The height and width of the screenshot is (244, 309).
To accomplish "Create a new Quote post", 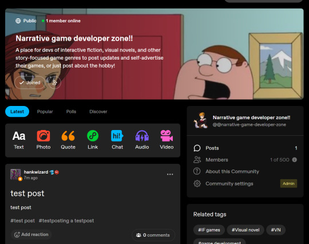I will tap(68, 140).
